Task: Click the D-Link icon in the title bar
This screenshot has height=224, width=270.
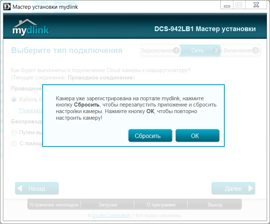Action: (x=7, y=7)
